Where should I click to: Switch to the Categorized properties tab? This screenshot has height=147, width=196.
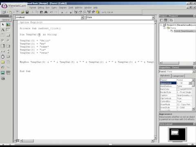(178, 76)
